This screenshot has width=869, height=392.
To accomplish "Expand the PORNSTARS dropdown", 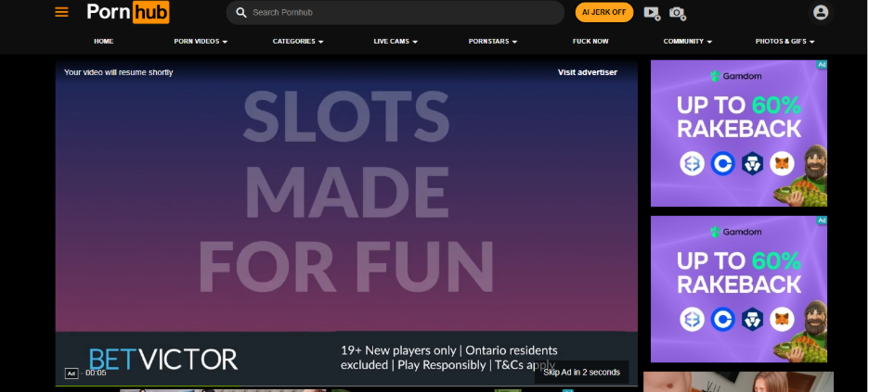I will (493, 42).
